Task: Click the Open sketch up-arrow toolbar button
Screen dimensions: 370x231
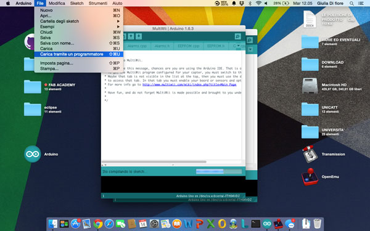Action: (x=131, y=36)
